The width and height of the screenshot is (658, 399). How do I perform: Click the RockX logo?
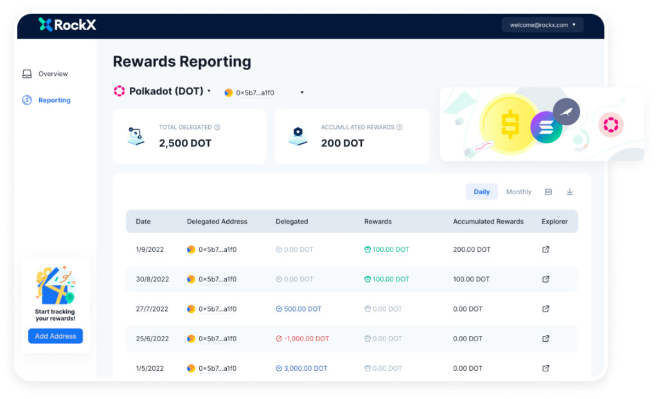coord(67,25)
